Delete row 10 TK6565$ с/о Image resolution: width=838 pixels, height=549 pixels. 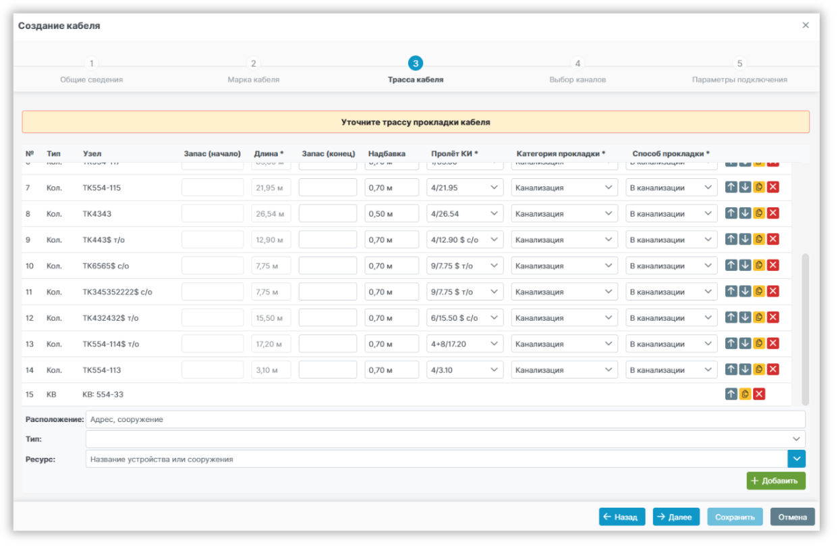click(x=773, y=265)
